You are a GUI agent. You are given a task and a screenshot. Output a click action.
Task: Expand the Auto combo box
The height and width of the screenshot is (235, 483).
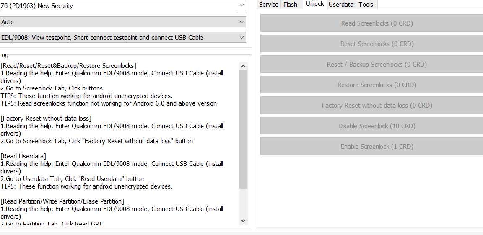click(x=123, y=22)
